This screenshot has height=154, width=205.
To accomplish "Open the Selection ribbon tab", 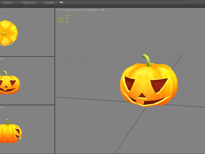I will [8, 3].
